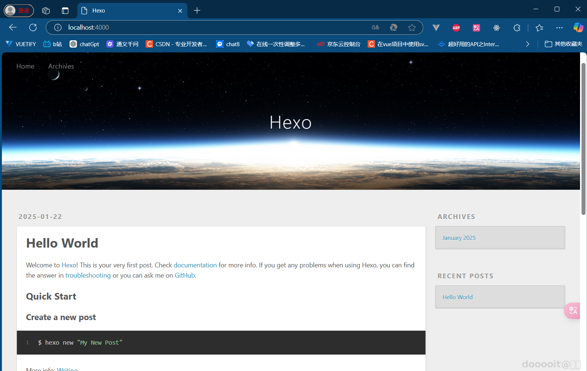Viewport: 587px width, 371px height.
Task: Click the floating pink translate button
Action: pos(572,311)
